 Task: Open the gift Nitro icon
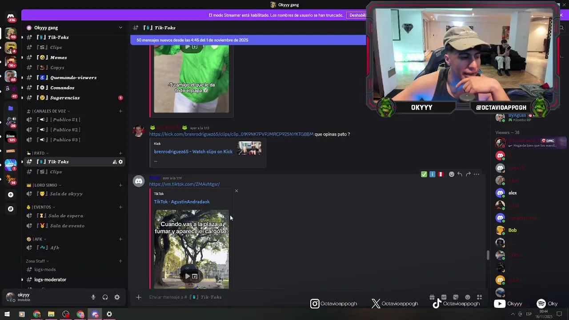[432, 297]
